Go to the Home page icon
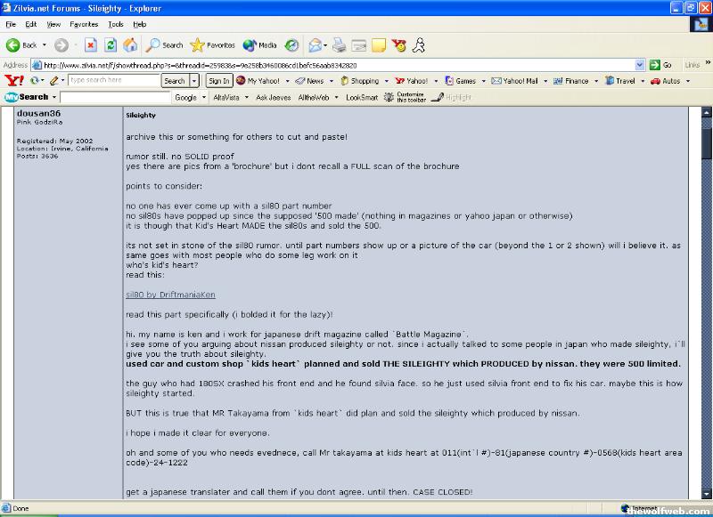Viewport: 713px width, 517px height. 130,45
